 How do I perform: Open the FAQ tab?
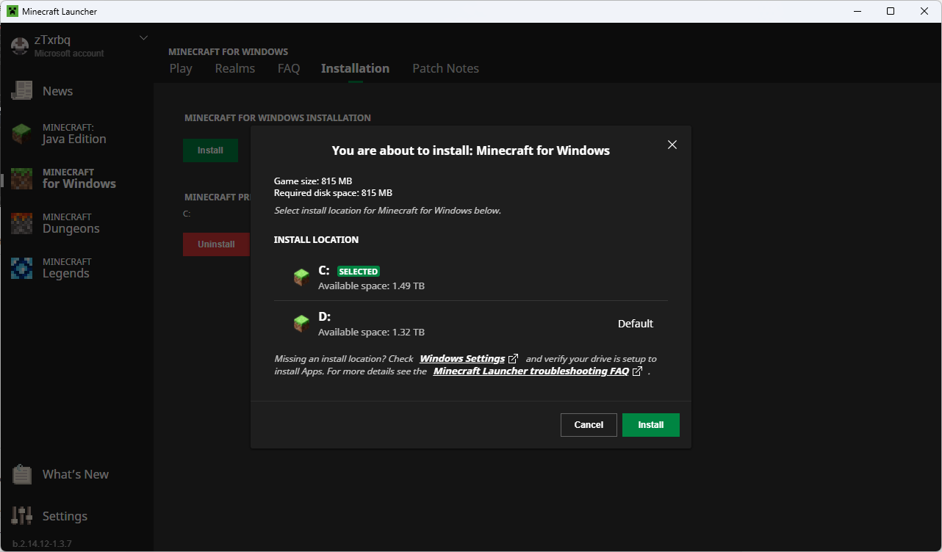[x=289, y=68]
